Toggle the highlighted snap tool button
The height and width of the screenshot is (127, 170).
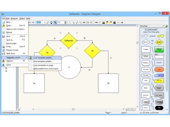click(x=55, y=22)
